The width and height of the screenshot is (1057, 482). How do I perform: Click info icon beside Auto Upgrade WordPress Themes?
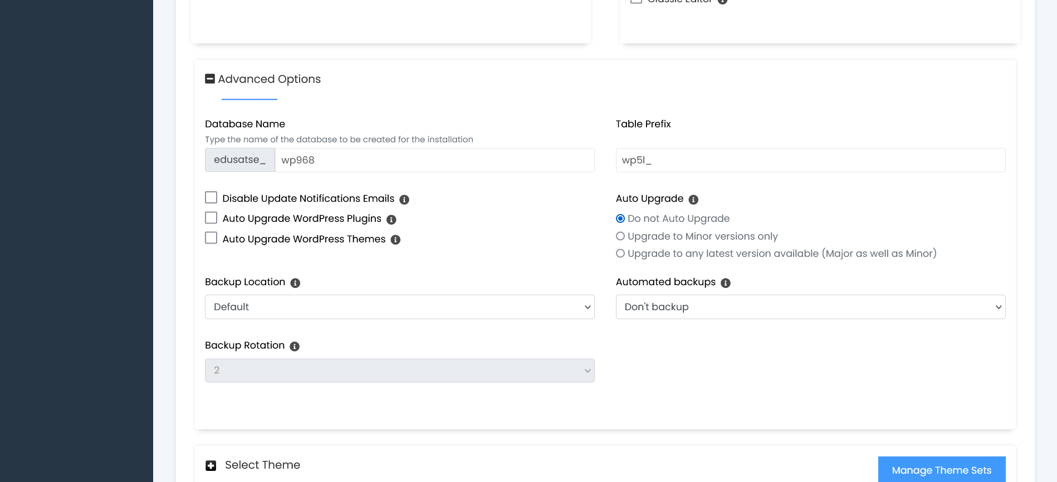click(395, 240)
